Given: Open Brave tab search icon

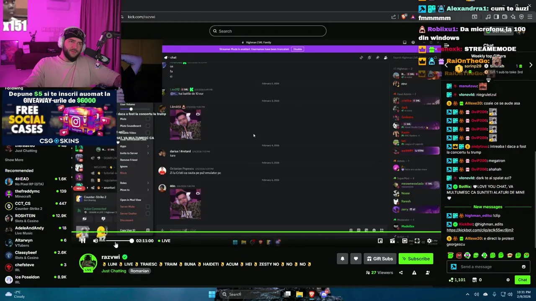Looking at the screenshot, I should (x=474, y=17).
